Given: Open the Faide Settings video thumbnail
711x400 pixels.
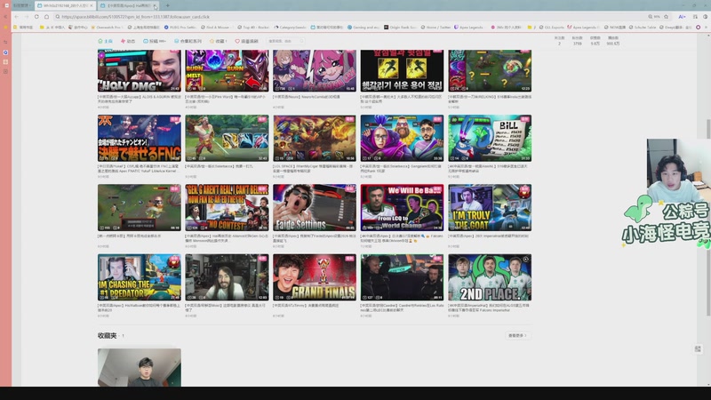Looking at the screenshot, I should [315, 208].
